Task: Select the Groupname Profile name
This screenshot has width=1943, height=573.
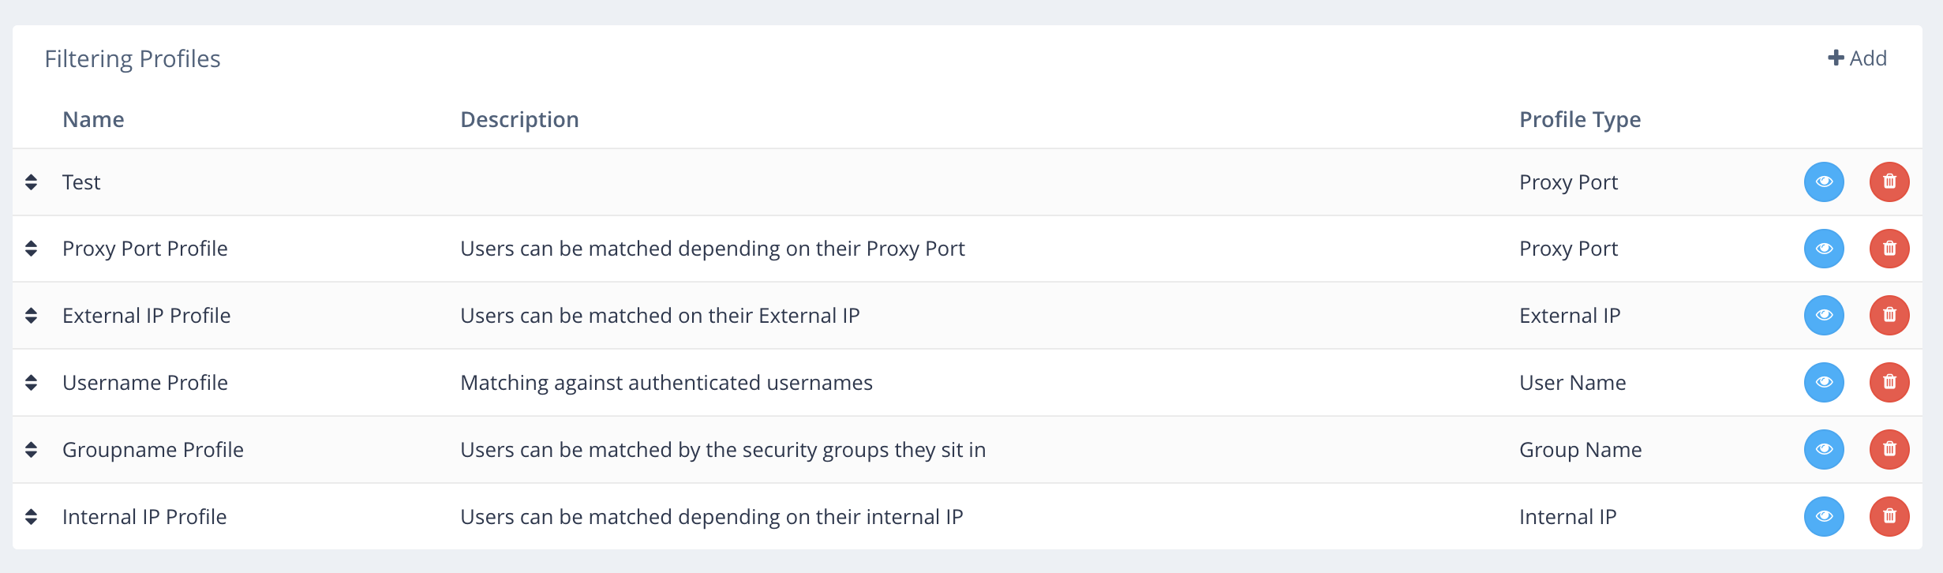Action: click(152, 450)
